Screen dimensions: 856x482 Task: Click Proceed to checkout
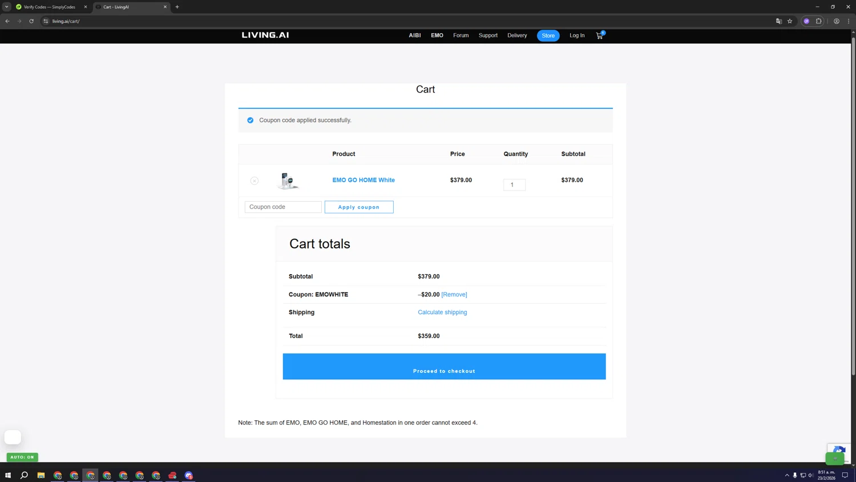[444, 367]
